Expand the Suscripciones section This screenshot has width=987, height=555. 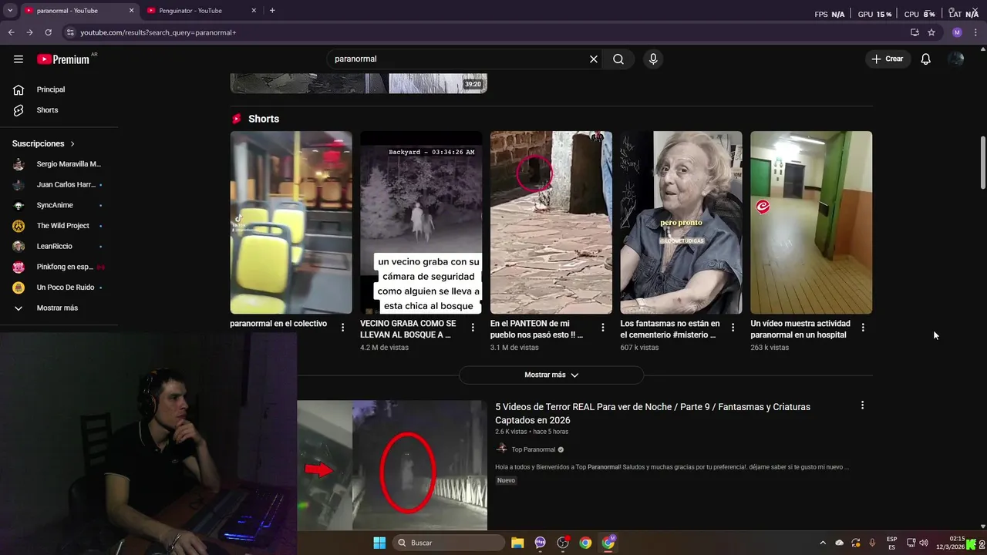44,144
